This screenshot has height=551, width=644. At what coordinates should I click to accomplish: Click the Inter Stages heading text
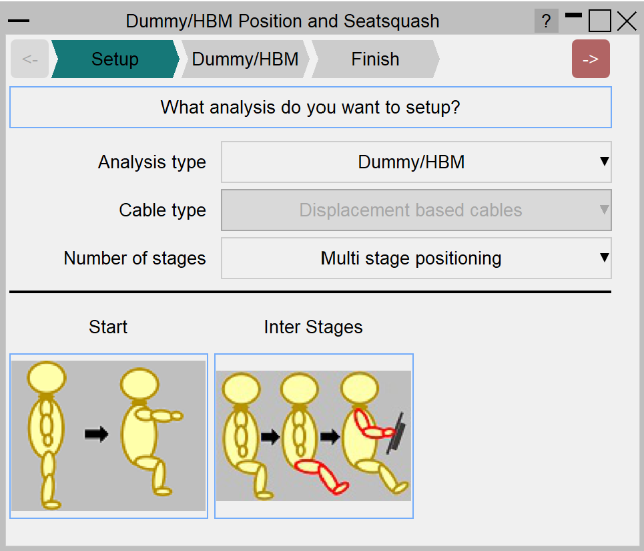[x=313, y=327]
